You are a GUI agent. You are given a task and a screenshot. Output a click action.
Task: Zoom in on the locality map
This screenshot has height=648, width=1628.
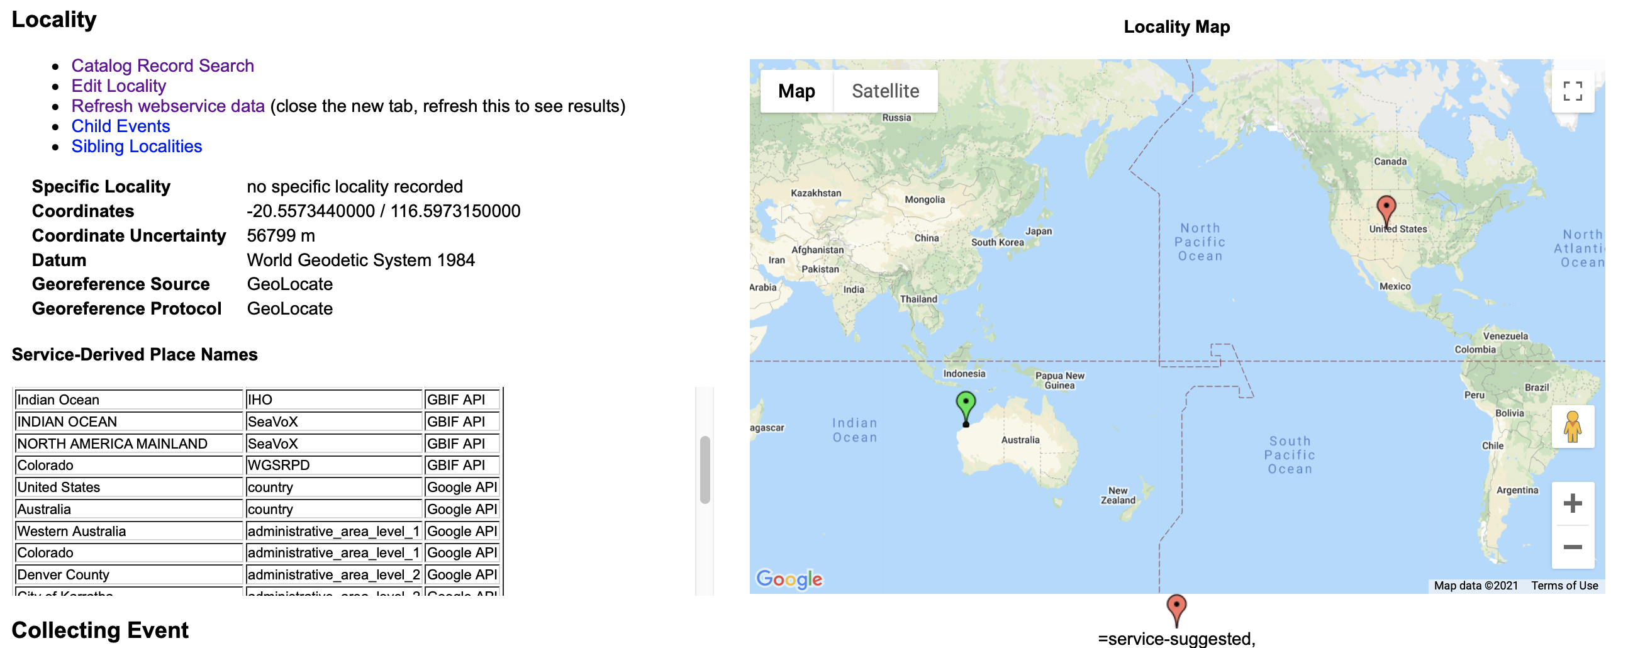pyautogui.click(x=1573, y=503)
